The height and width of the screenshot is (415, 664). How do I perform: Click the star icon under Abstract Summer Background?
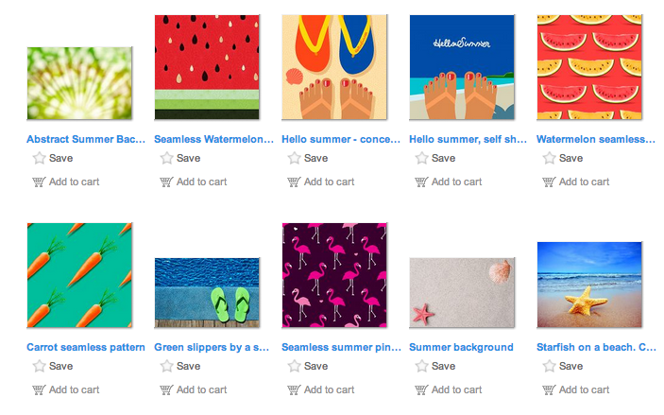[39, 158]
